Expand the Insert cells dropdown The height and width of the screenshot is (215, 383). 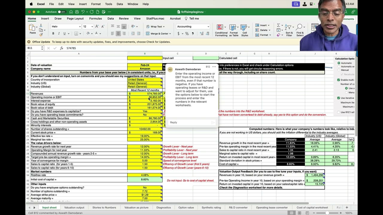[x=268, y=25]
